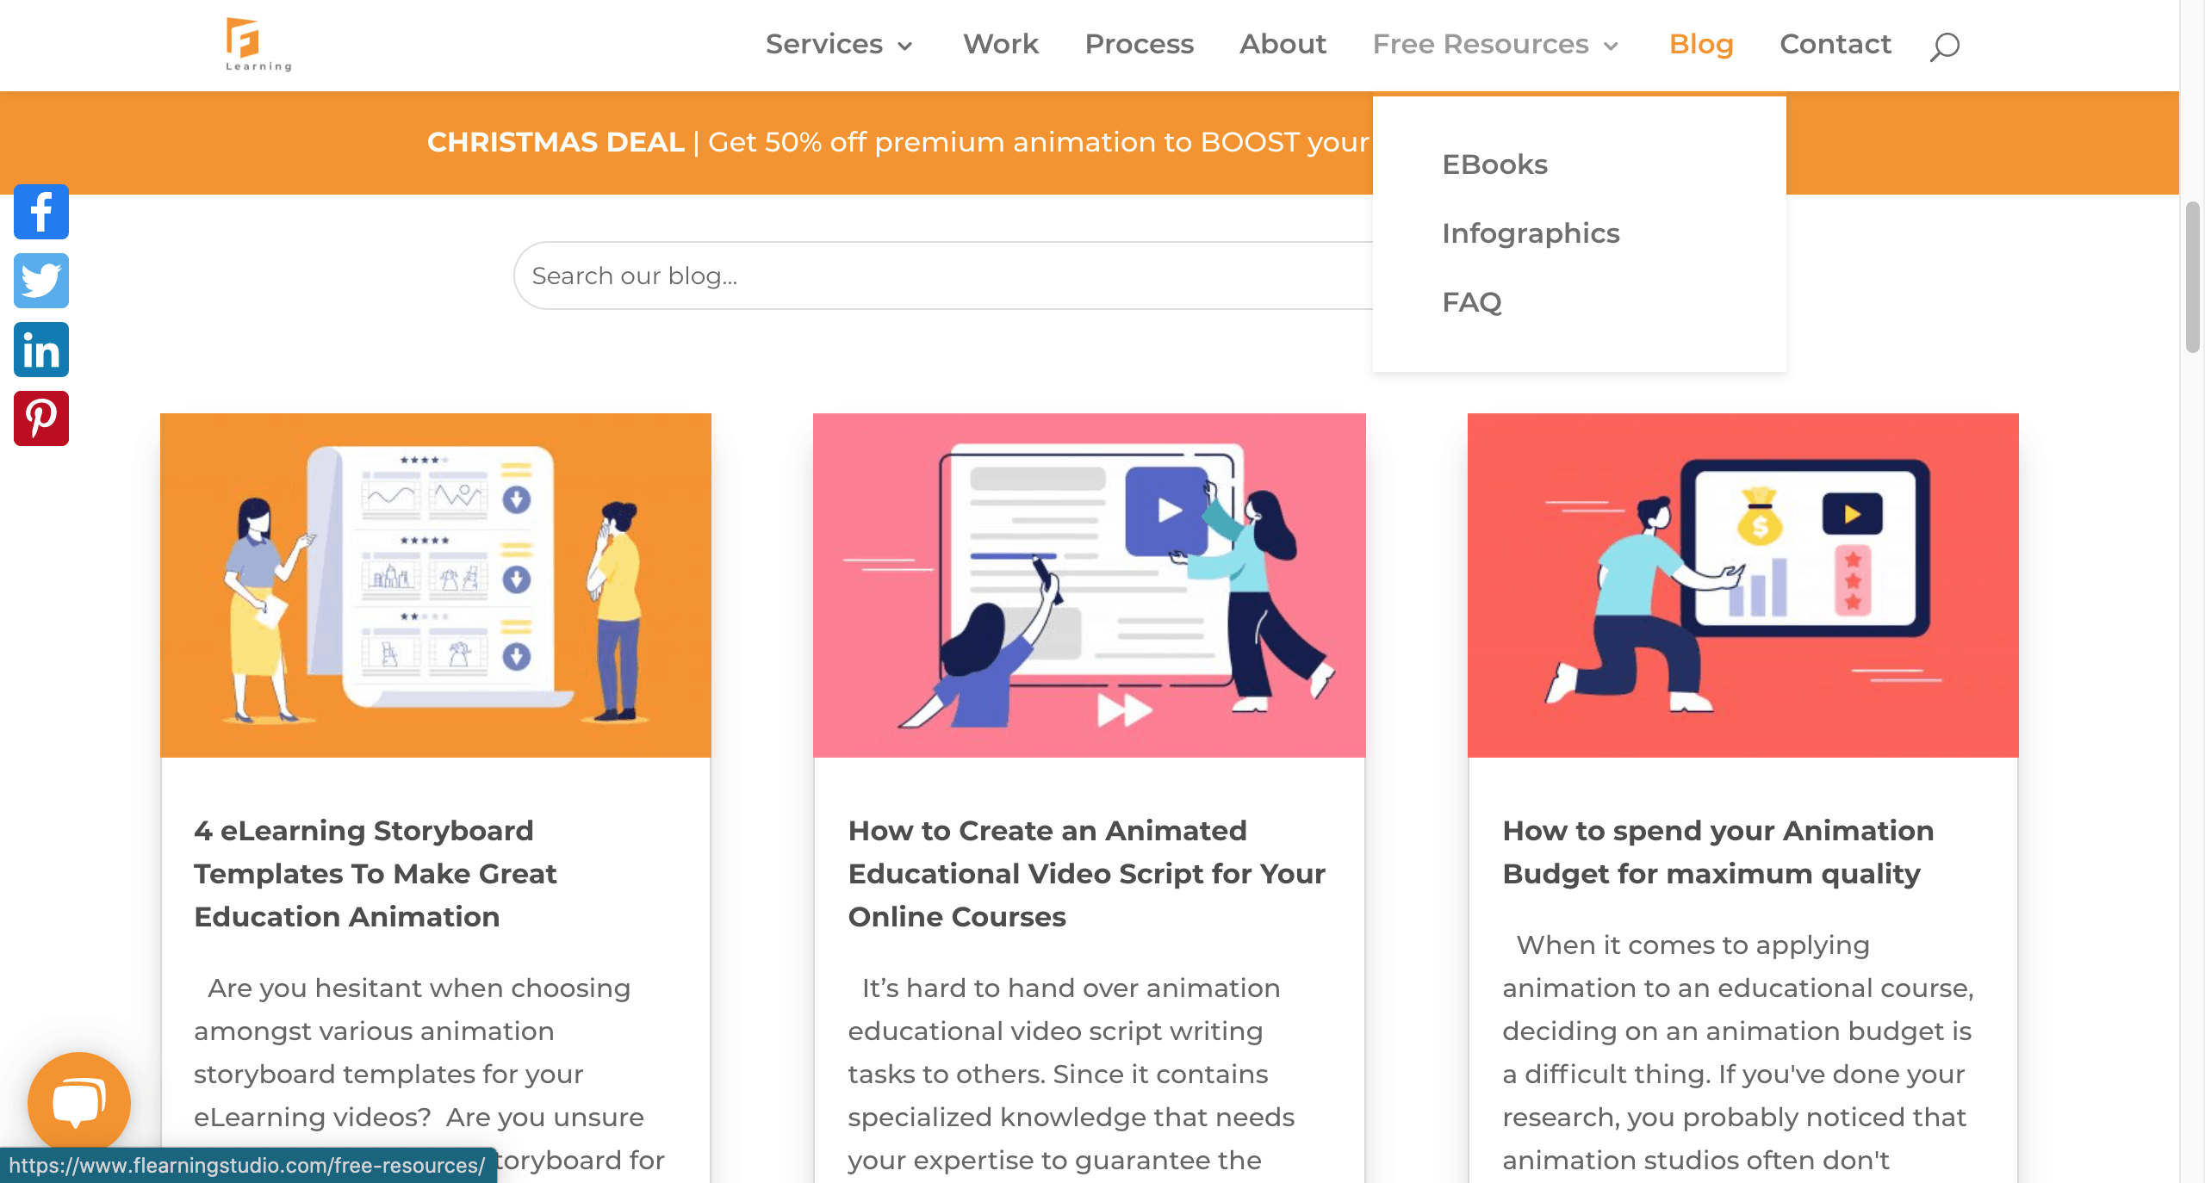Click the search magnifier in the navigation bar
Screen dimensions: 2205x1183
click(1944, 46)
